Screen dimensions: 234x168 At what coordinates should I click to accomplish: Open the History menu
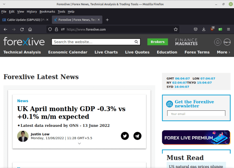32,12
